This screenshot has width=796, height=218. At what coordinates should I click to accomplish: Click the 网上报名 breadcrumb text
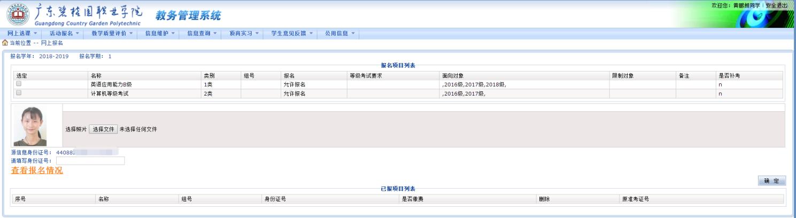(52, 43)
